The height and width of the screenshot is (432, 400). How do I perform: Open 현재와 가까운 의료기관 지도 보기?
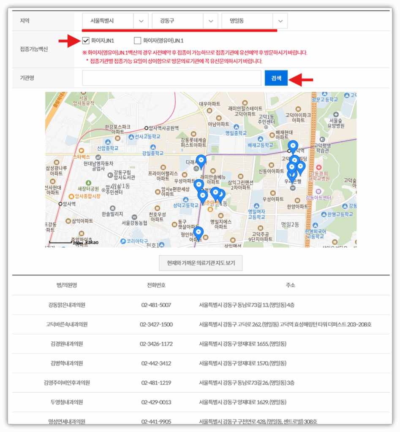pyautogui.click(x=201, y=263)
